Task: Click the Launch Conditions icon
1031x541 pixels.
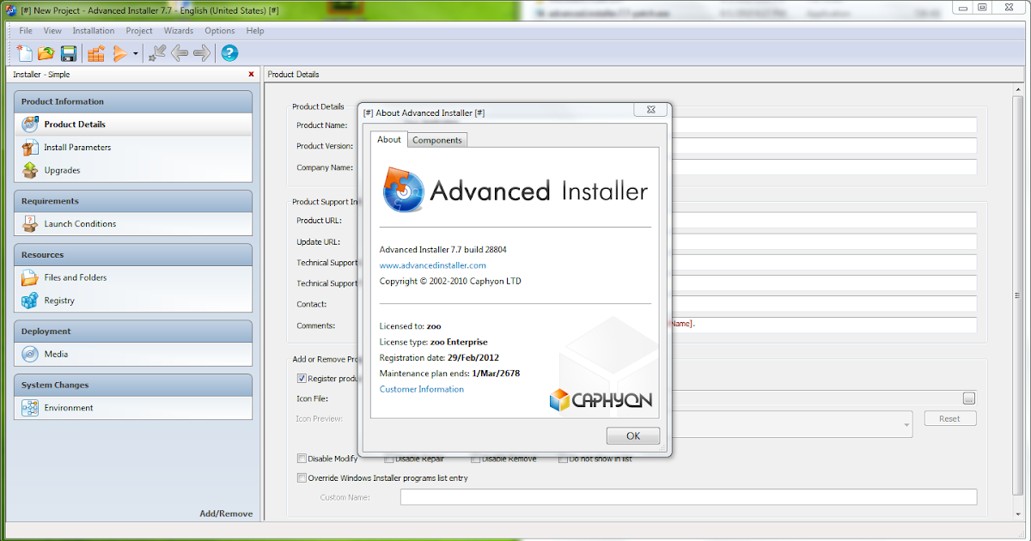Action: pyautogui.click(x=30, y=223)
